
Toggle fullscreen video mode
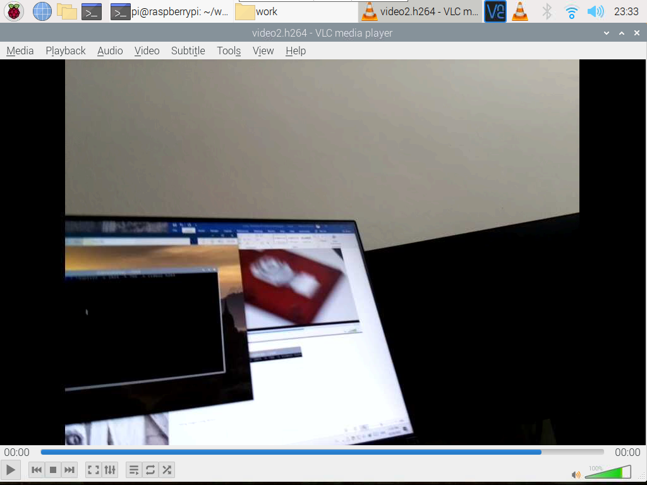94,470
